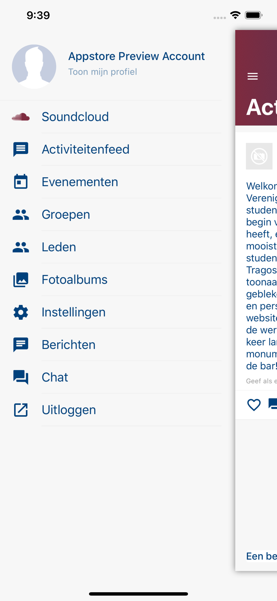
Task: Like the post with heart icon
Action: [254, 404]
